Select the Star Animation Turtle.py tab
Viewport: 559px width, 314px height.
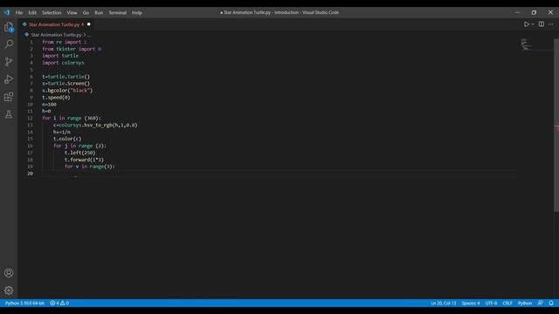tap(56, 24)
